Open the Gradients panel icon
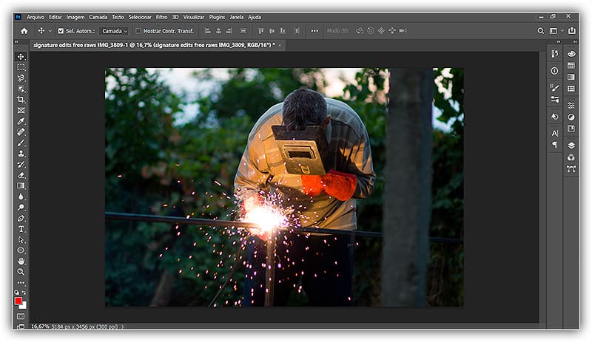Screen dimensions: 592x342 point(571,77)
